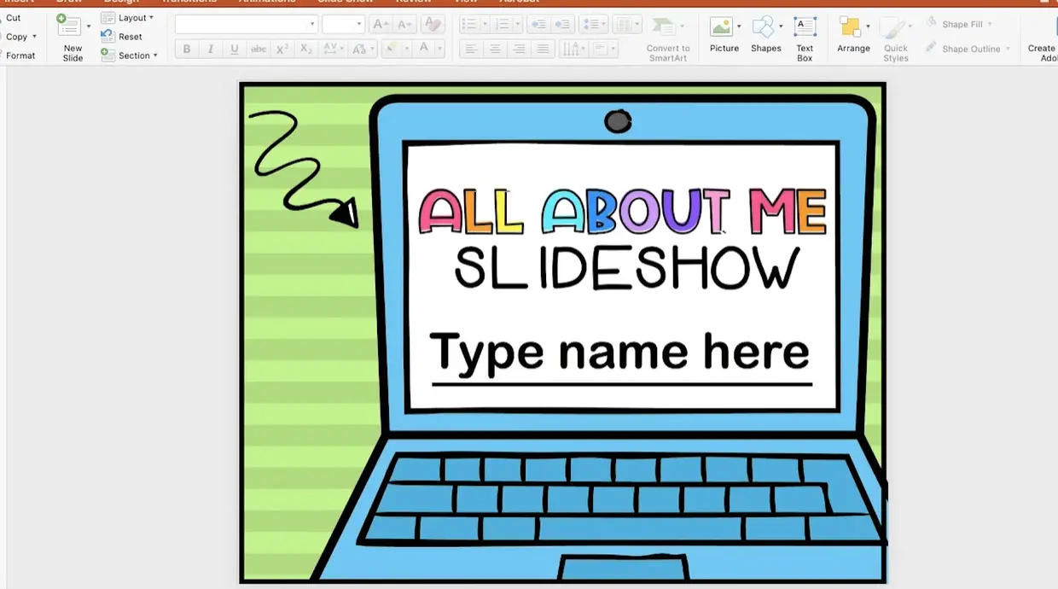Open the Section dropdown menu
1058x589 pixels.
[x=155, y=55]
